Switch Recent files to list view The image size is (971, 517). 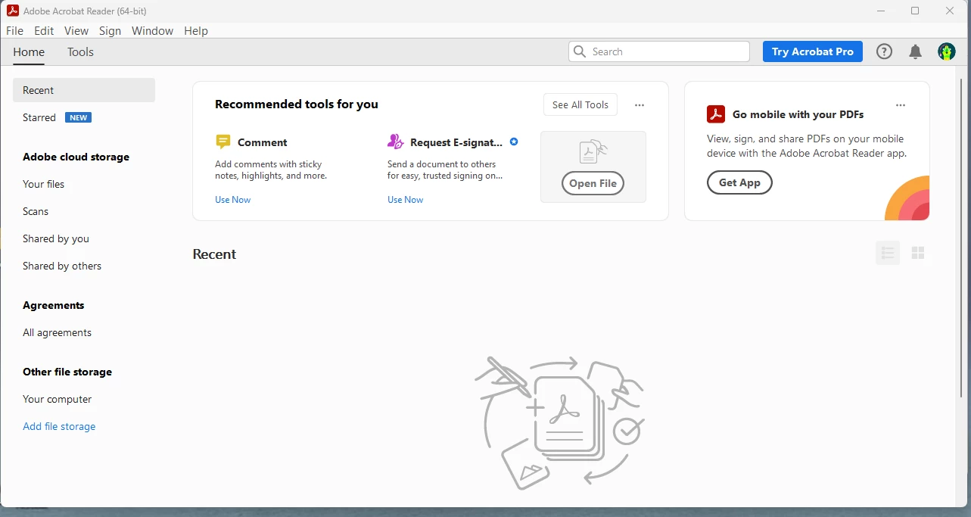tap(888, 253)
